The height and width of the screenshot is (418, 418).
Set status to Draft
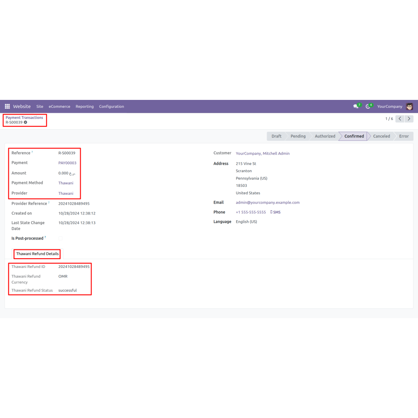tap(276, 136)
